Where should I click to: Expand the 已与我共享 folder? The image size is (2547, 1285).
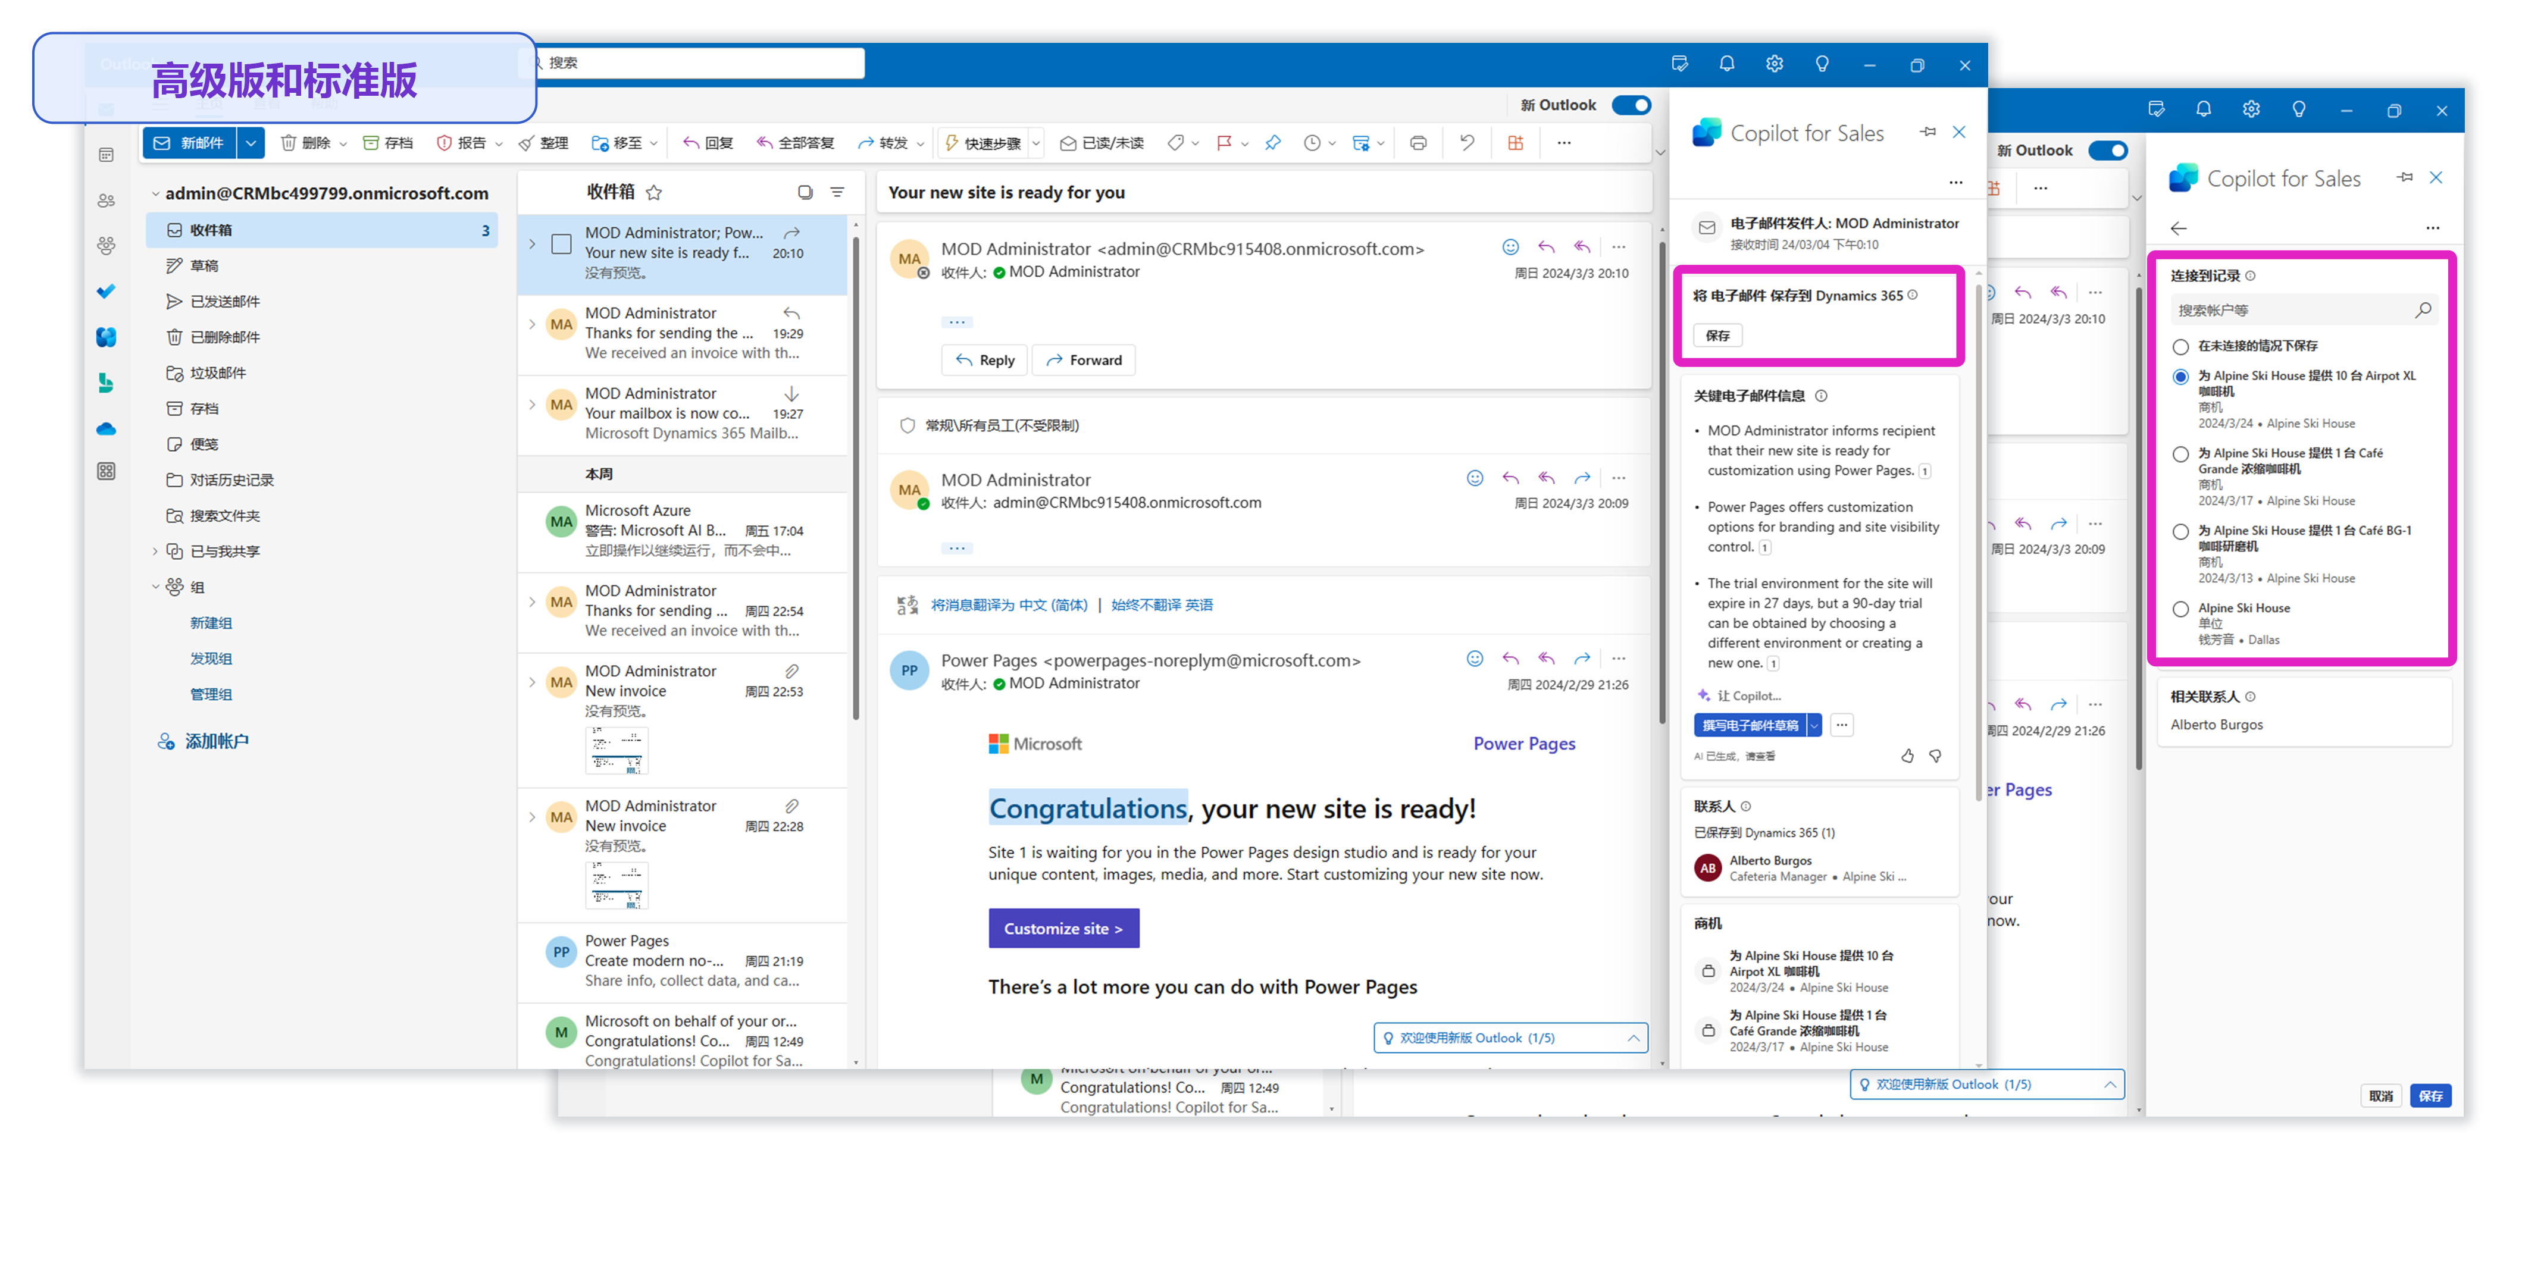(x=155, y=551)
